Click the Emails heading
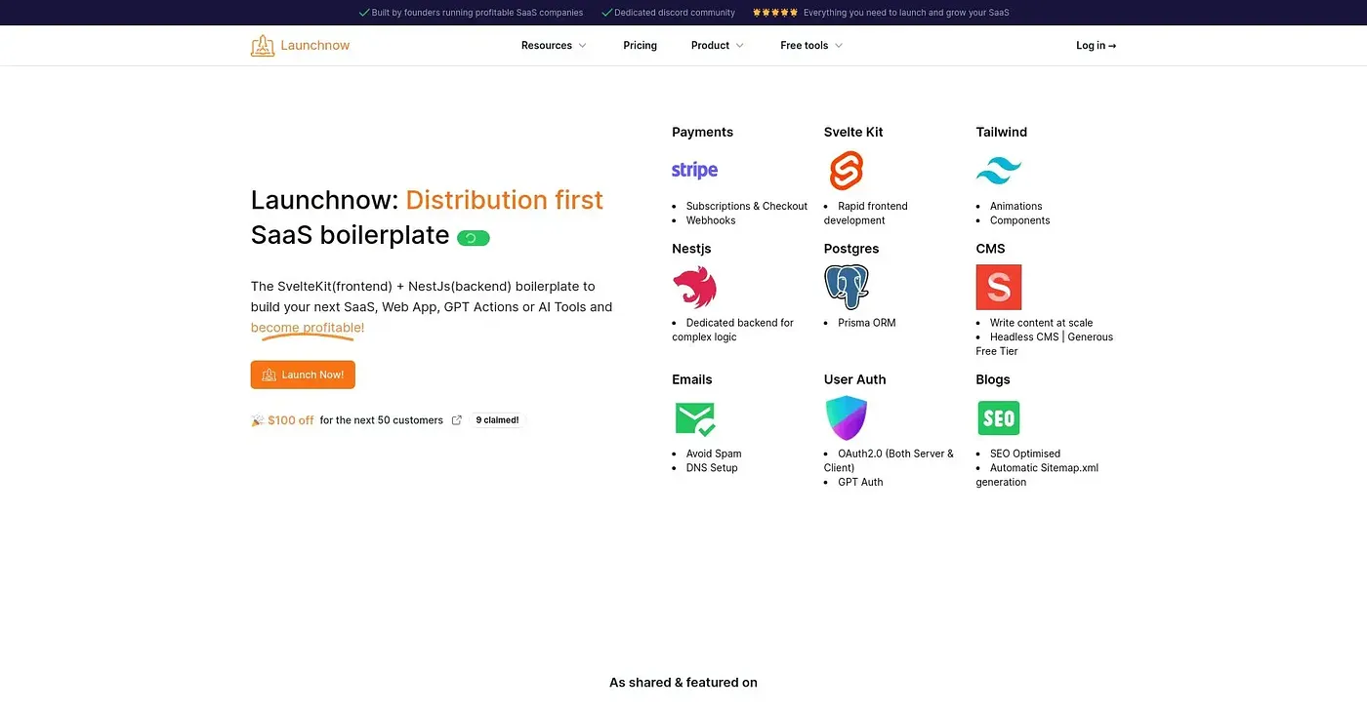 pos(692,379)
